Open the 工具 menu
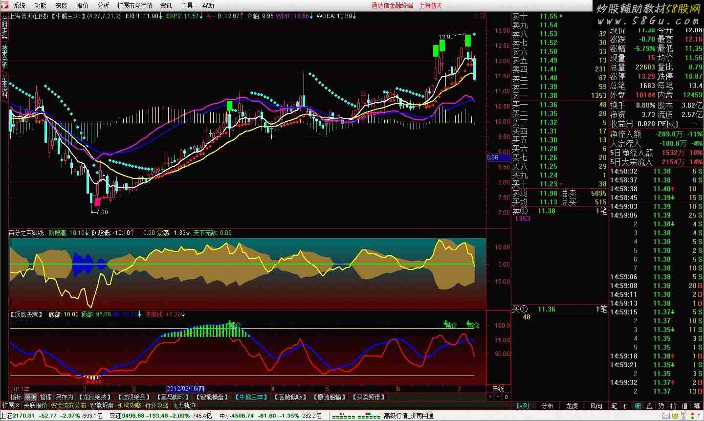The image size is (704, 421). (187, 5)
